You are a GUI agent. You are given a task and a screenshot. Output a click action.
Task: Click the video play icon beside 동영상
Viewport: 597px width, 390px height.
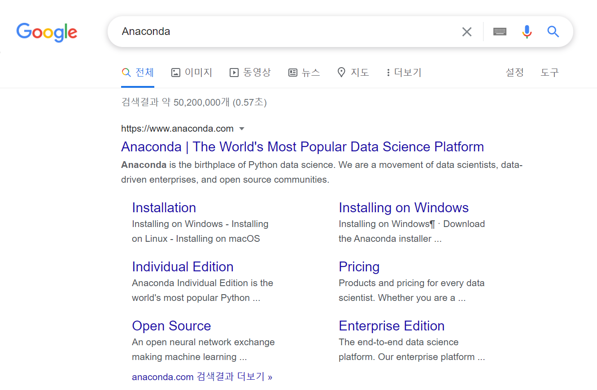(234, 73)
